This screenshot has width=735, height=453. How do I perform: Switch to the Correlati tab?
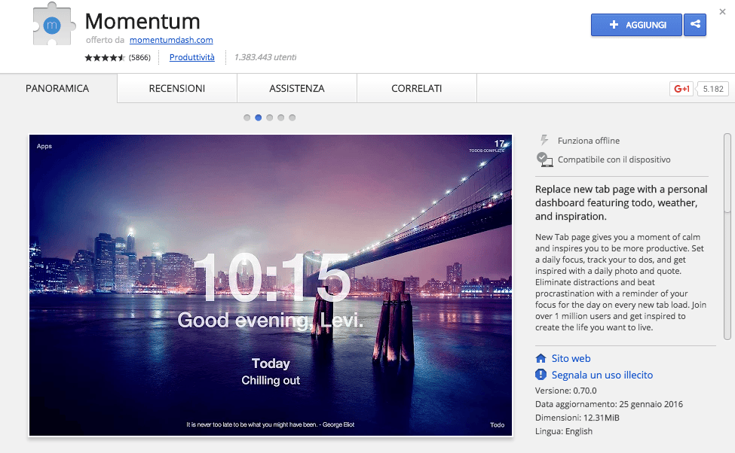416,88
